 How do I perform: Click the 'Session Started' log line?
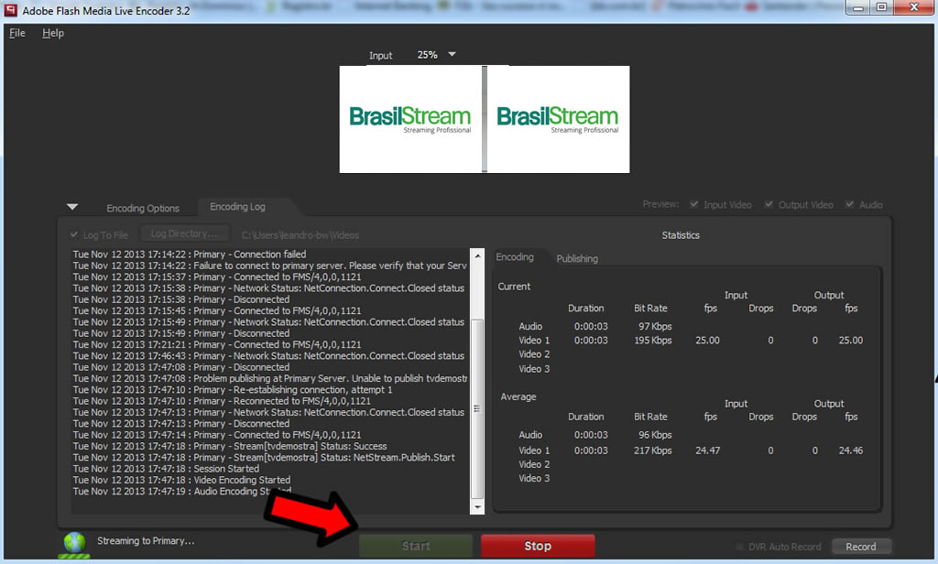pos(167,469)
